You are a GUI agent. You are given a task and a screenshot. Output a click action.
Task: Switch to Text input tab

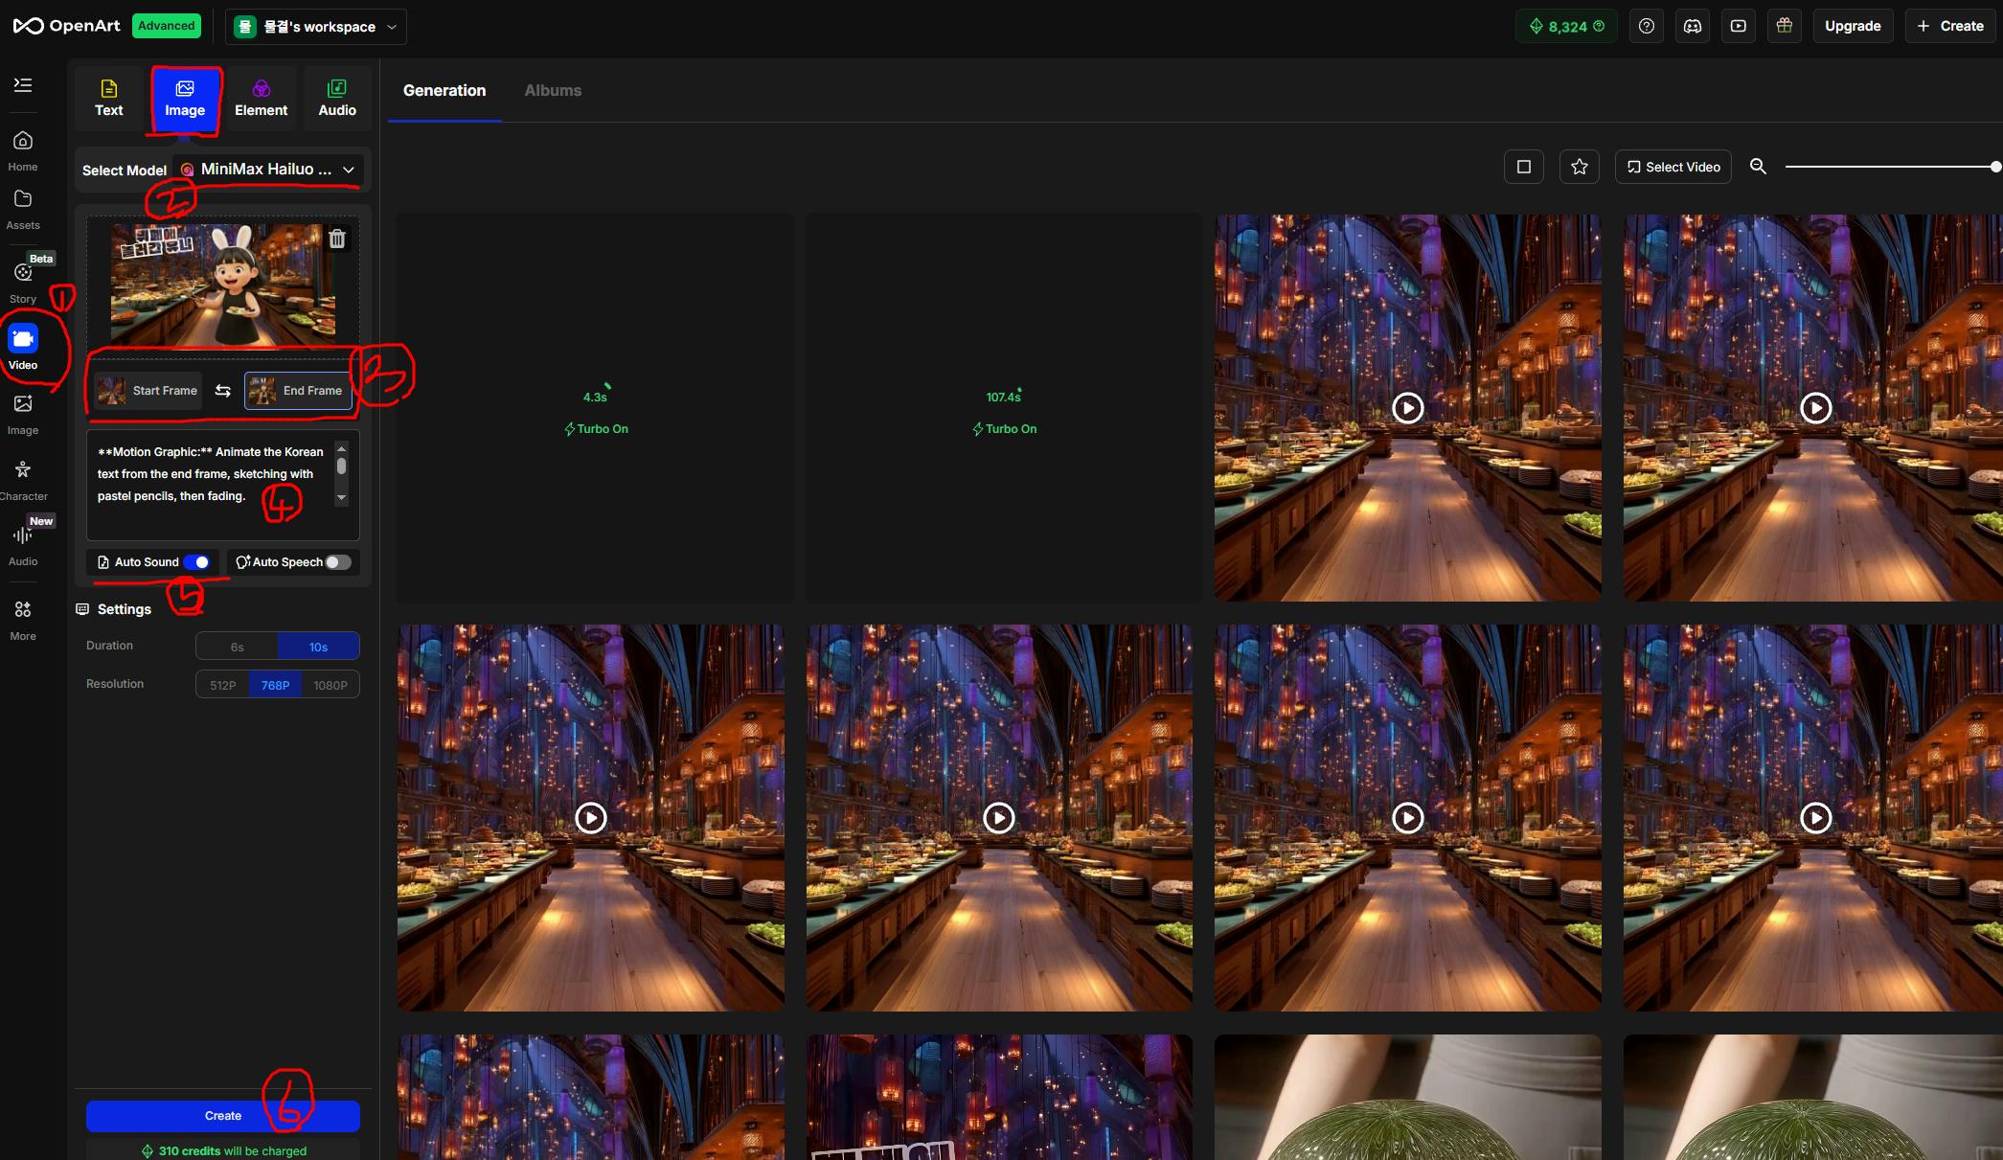108,99
